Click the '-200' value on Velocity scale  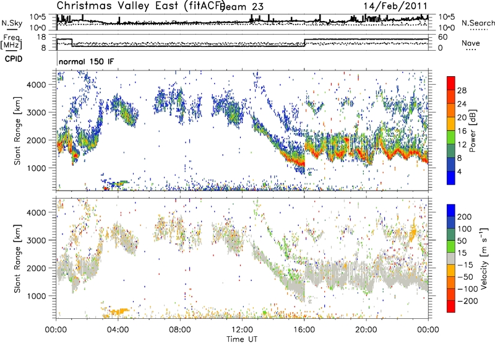click(x=468, y=301)
